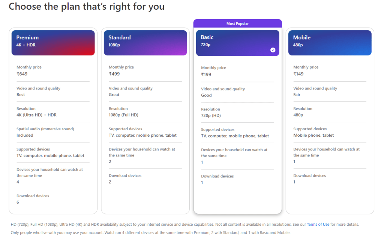Click the 720p (HD) resolution text
Screen dimensions: 384x240
tap(211, 116)
